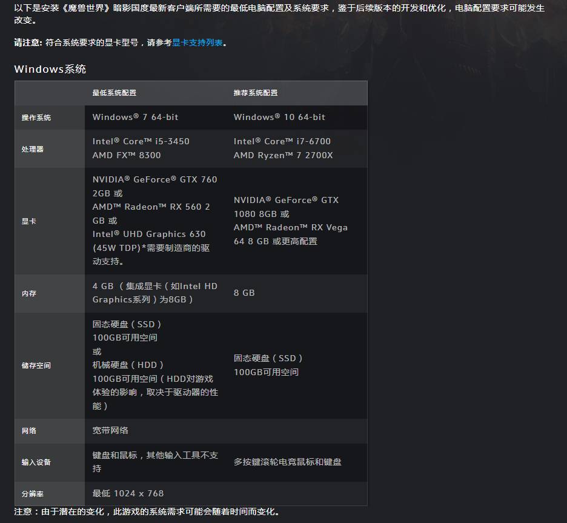Click the 注意 footnote about system changes
The image size is (567, 523).
click(x=147, y=511)
